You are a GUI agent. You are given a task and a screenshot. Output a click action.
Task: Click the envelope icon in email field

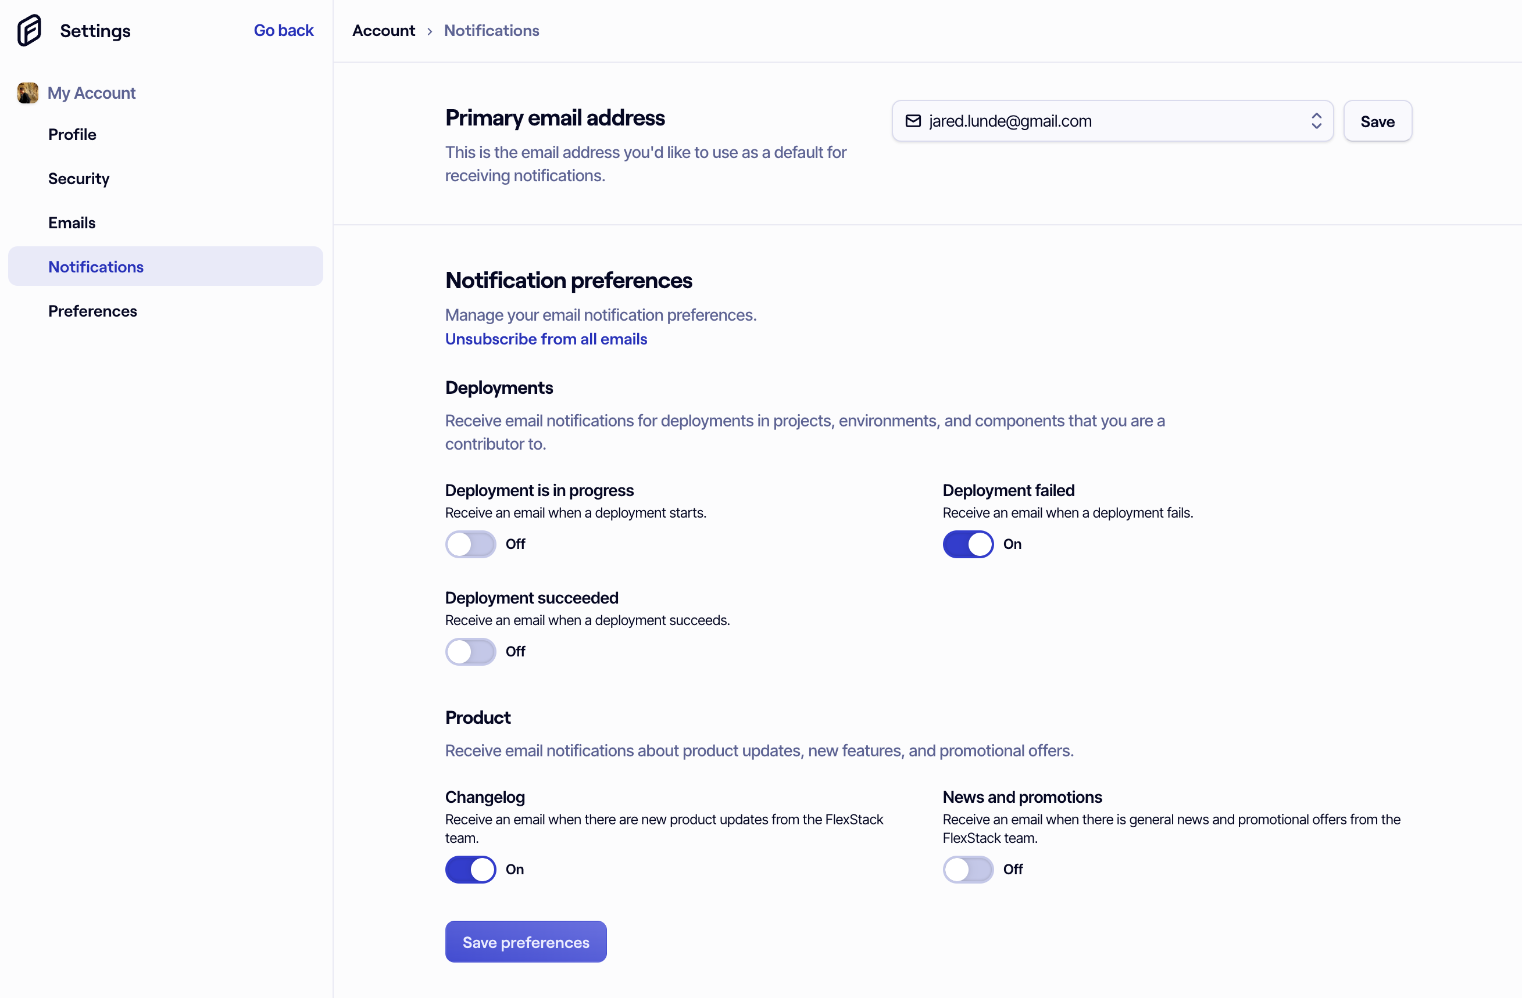click(x=913, y=121)
